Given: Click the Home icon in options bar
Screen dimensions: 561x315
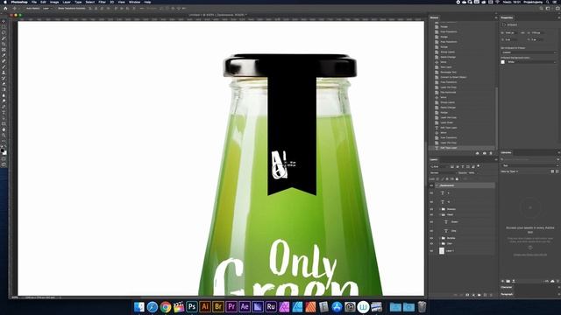Looking at the screenshot, I should click(5, 8).
